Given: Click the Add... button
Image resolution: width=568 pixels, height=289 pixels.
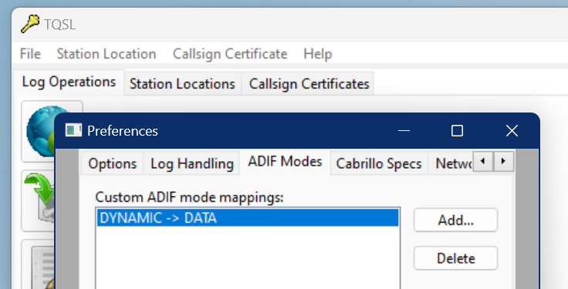Looking at the screenshot, I should pos(455,220).
